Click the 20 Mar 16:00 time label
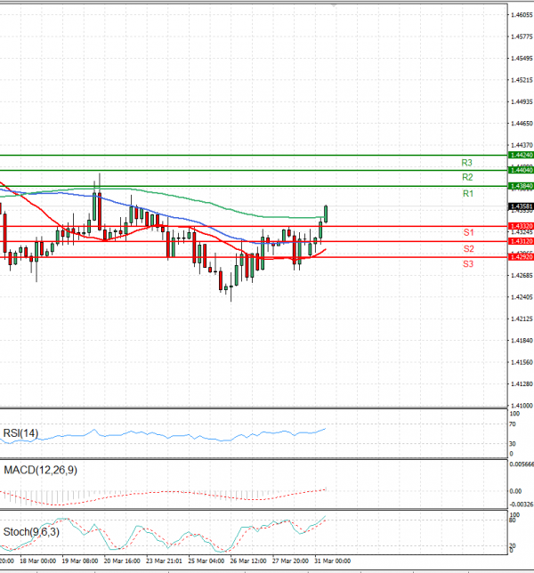 point(122,561)
